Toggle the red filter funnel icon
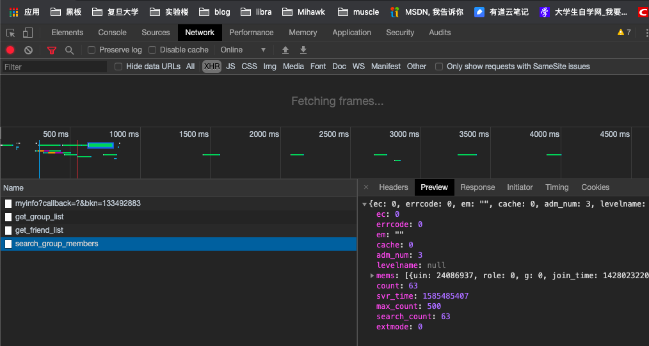This screenshot has height=346, width=649. pyautogui.click(x=52, y=50)
